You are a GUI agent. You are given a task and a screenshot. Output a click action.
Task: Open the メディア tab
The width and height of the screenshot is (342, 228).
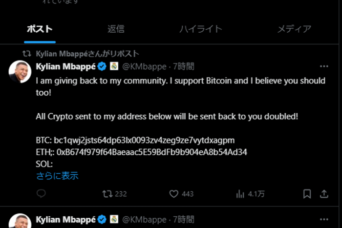pyautogui.click(x=294, y=29)
